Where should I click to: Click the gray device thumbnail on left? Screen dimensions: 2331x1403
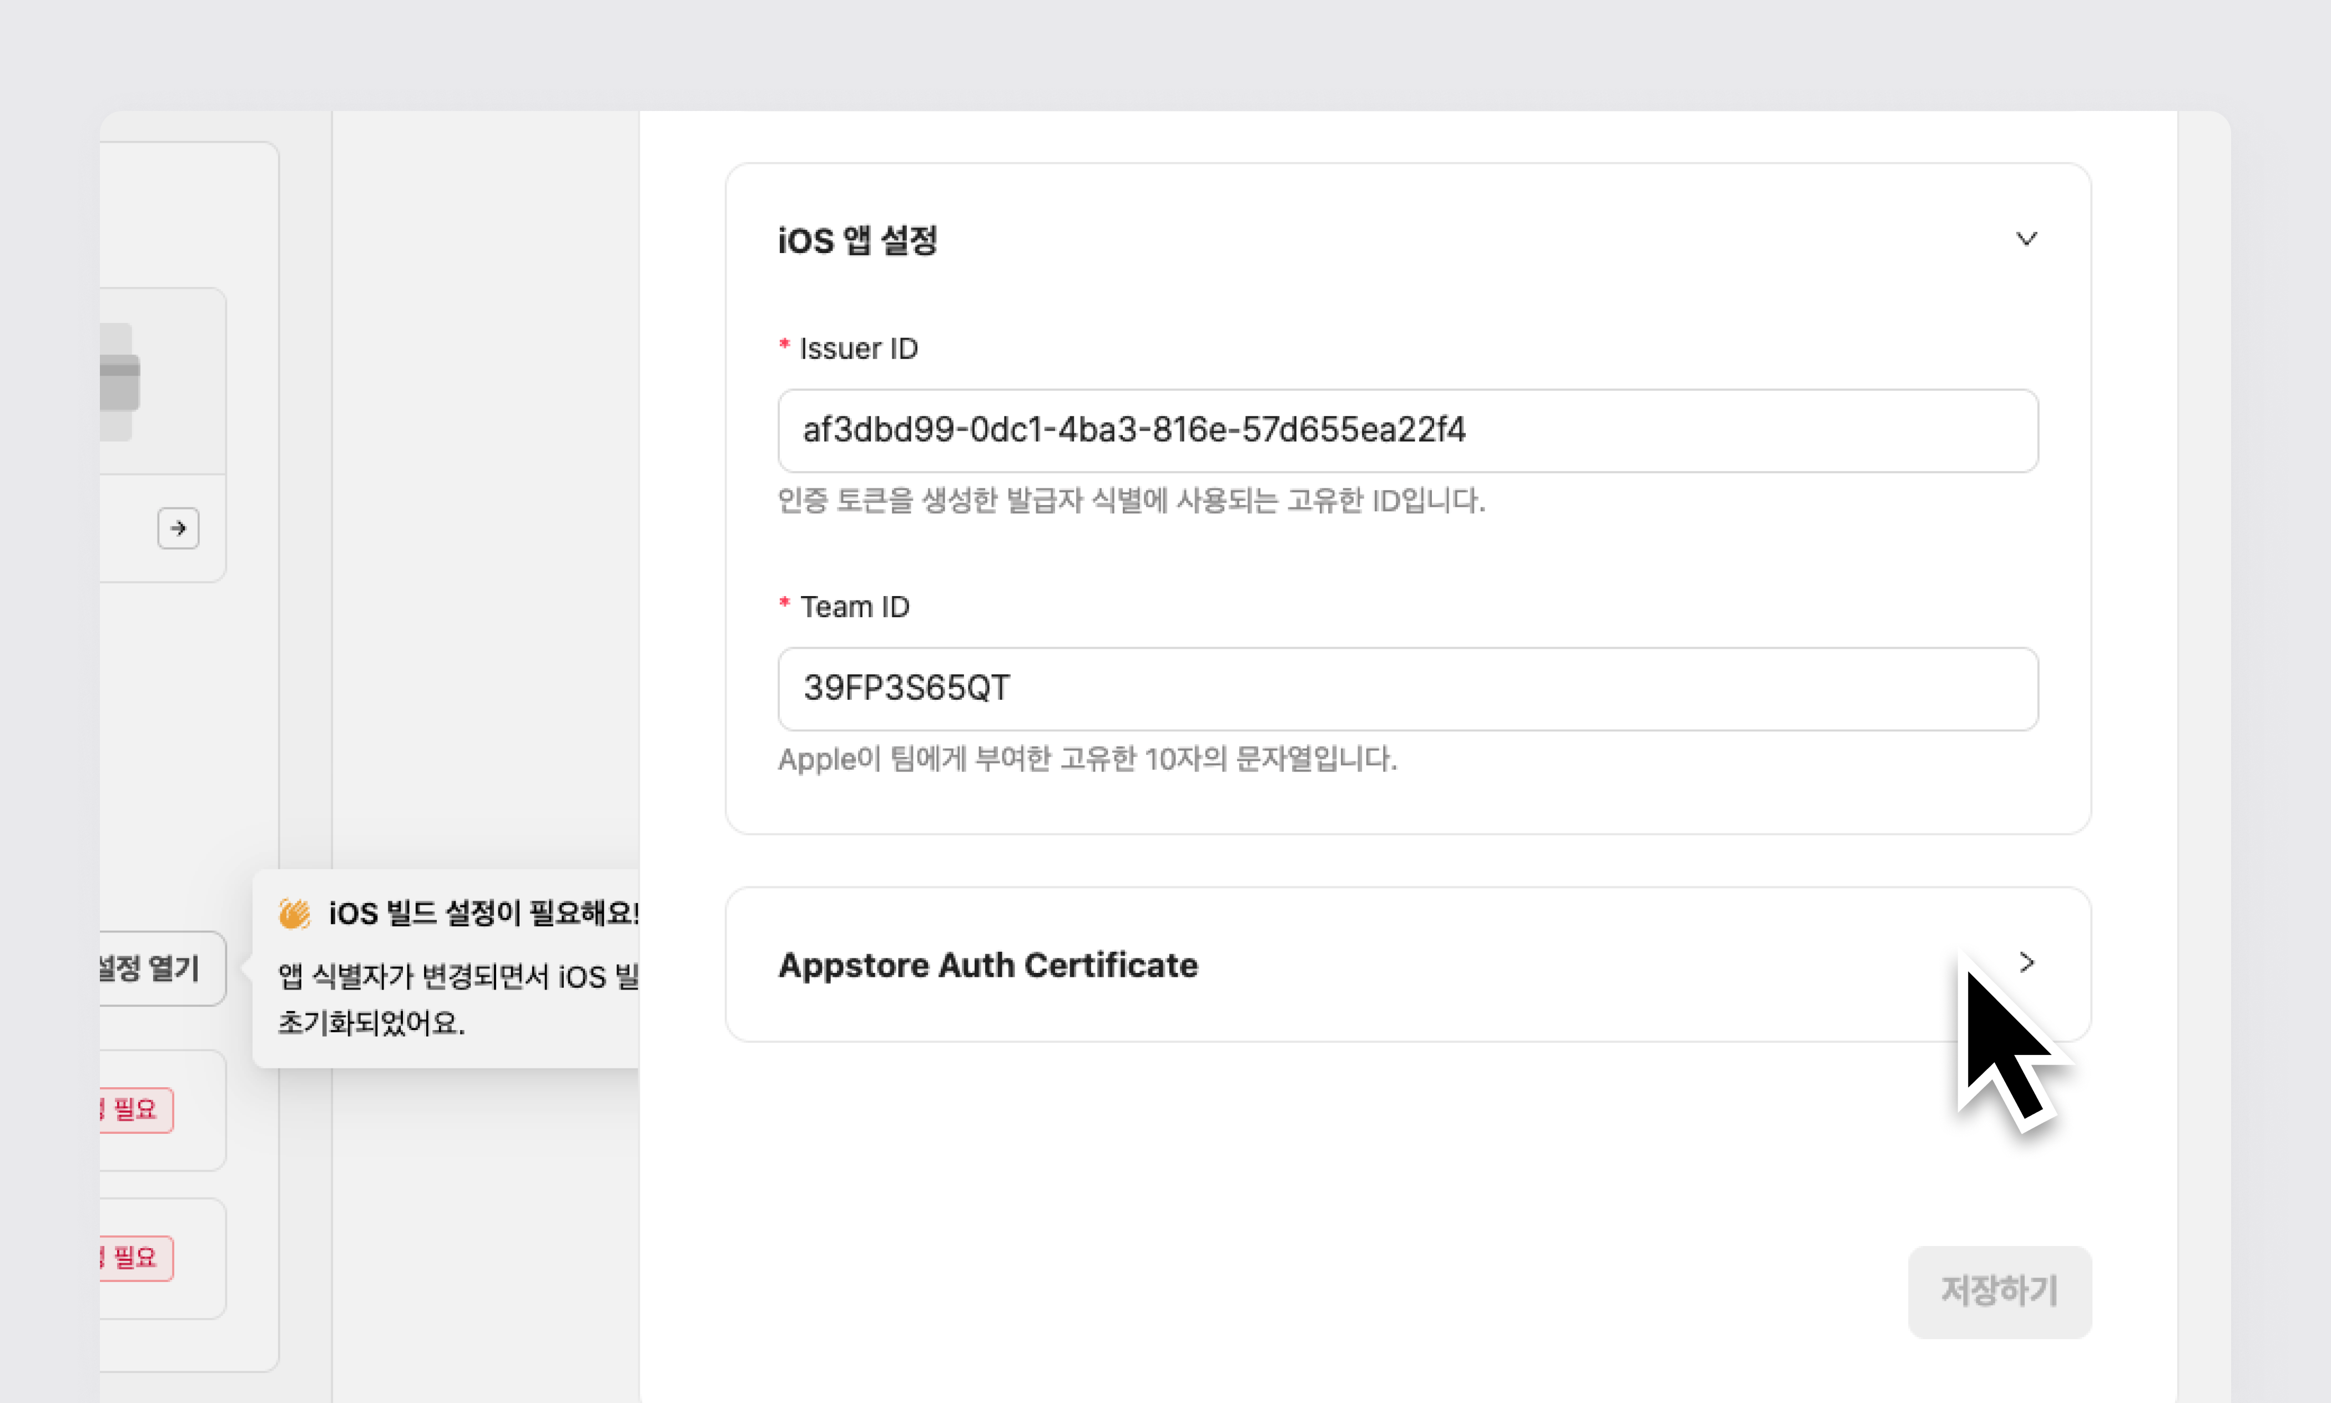click(x=119, y=382)
